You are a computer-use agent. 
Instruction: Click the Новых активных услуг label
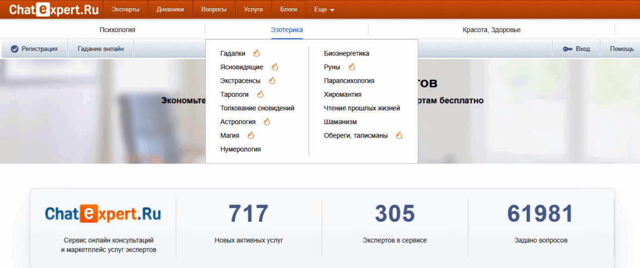click(249, 240)
